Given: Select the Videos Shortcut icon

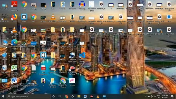Looking at the screenshot, I should (x=24, y=57).
